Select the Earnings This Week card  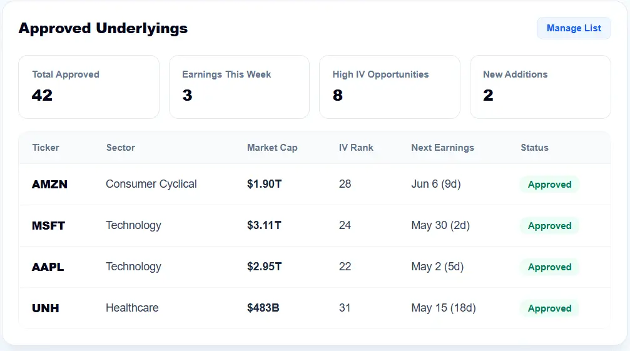(239, 87)
